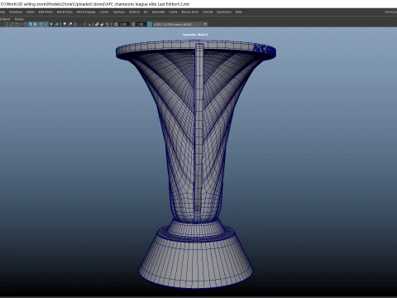Open the Mesh Display menu
This screenshot has width=397, height=298.
point(86,12)
